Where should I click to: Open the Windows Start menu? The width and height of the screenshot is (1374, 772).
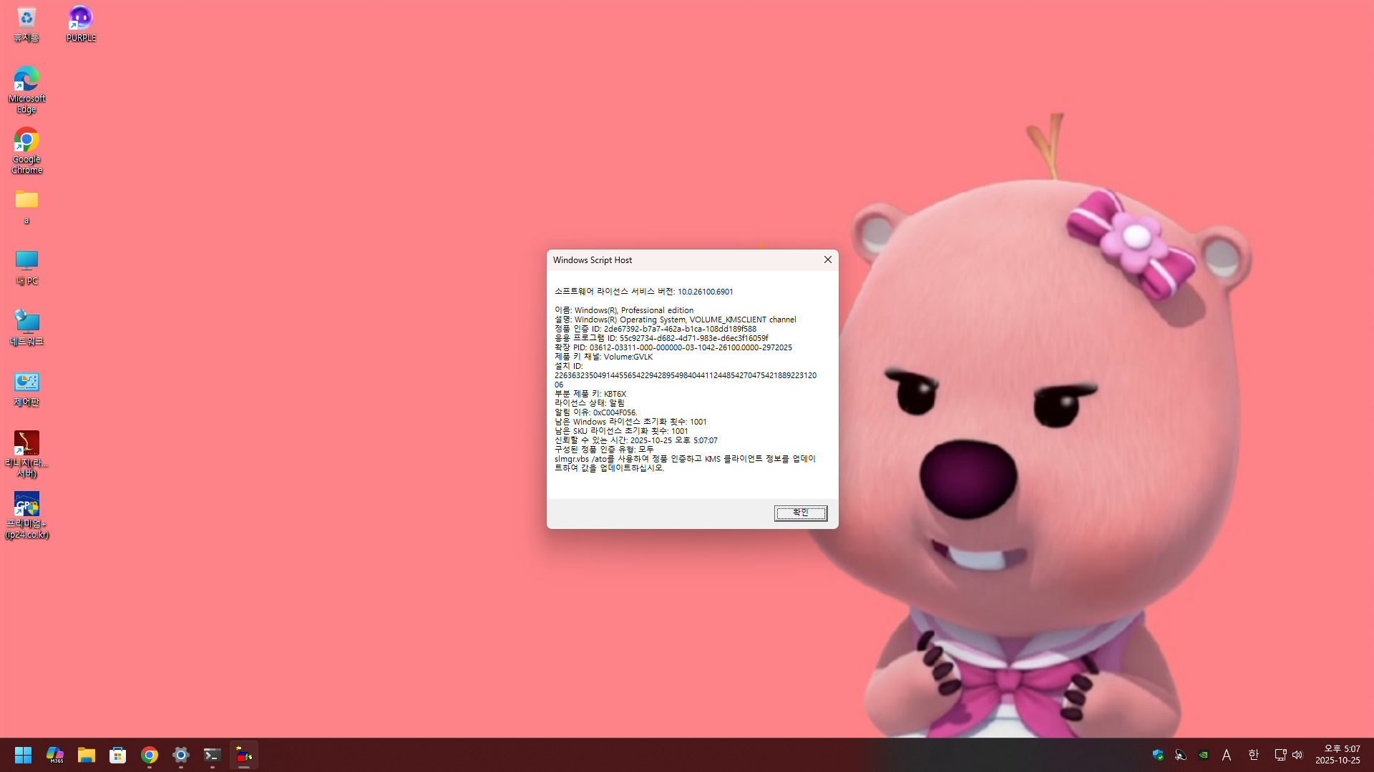point(23,755)
